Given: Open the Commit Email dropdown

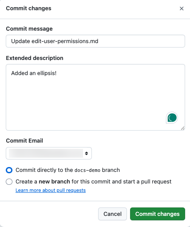Looking at the screenshot, I should click(49, 153).
